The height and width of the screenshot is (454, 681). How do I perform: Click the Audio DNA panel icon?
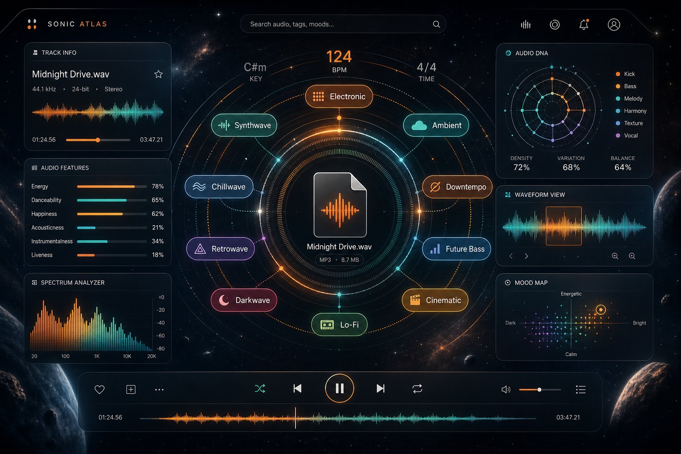coord(508,53)
